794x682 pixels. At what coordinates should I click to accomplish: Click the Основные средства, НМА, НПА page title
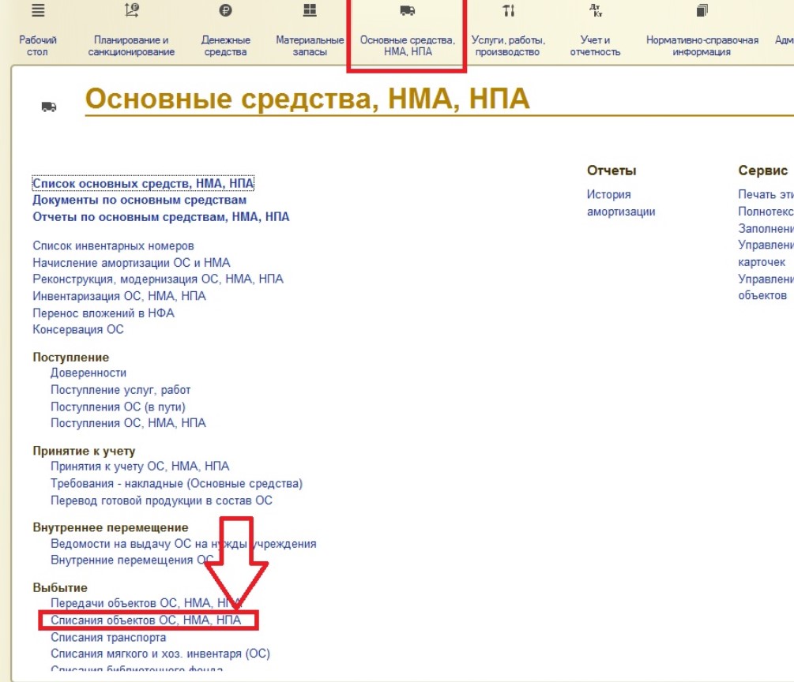pos(307,98)
